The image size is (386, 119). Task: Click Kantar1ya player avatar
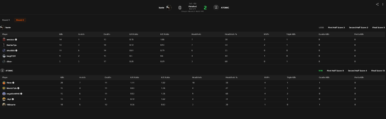[4, 45]
